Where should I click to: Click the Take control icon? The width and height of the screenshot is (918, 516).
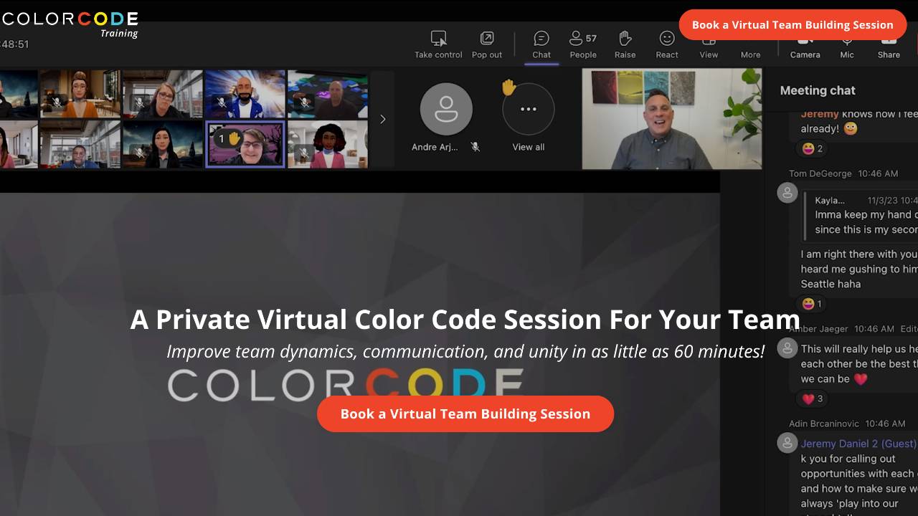click(x=437, y=44)
